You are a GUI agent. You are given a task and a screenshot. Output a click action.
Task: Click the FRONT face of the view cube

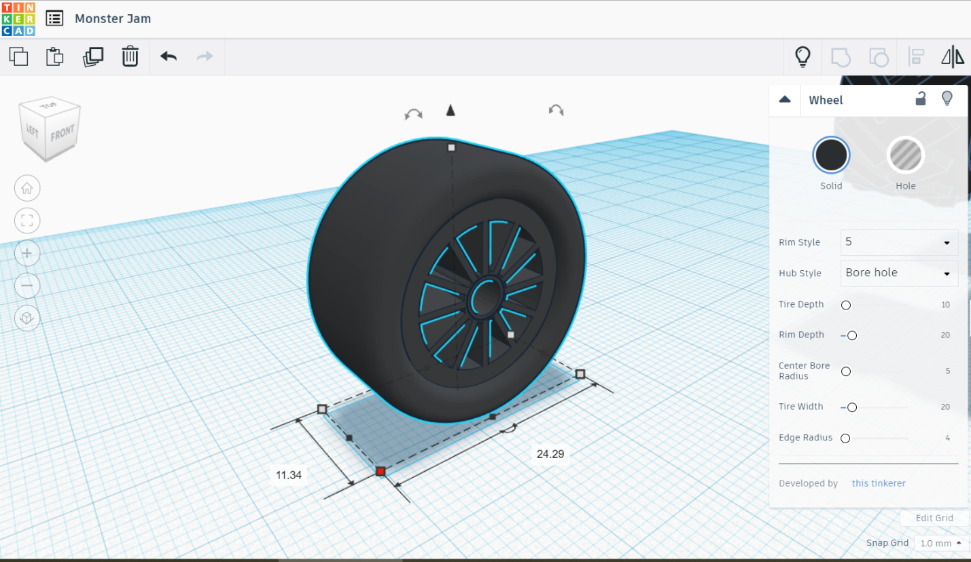coord(63,133)
